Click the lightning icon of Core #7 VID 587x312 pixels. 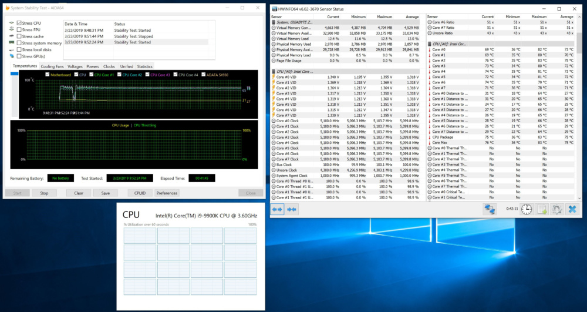[x=274, y=115]
